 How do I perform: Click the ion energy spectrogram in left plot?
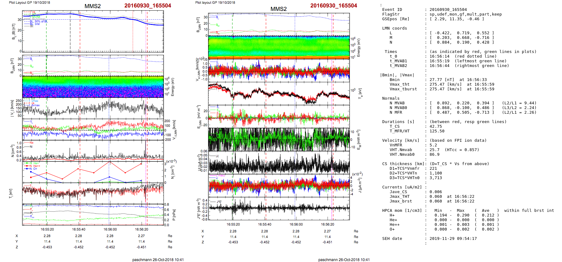click(x=93, y=87)
